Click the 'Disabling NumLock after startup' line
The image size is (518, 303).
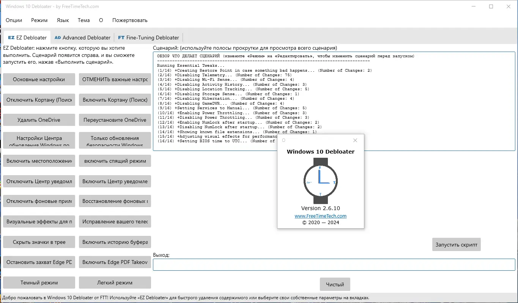pos(239,127)
